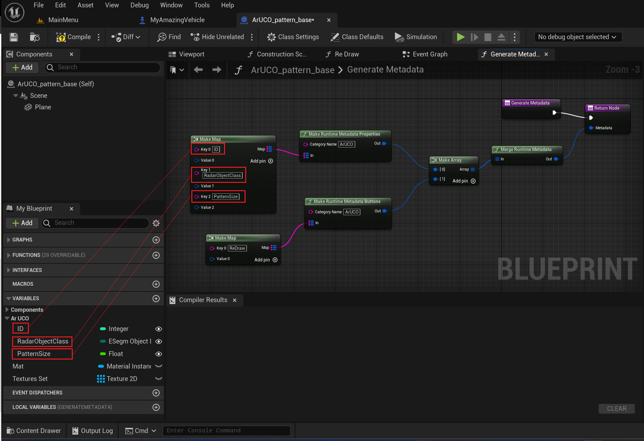Expand the GRAPHS section

point(9,240)
